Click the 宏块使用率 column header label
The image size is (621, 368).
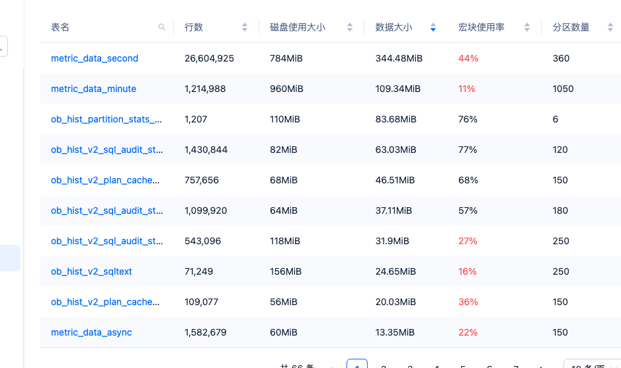click(481, 27)
